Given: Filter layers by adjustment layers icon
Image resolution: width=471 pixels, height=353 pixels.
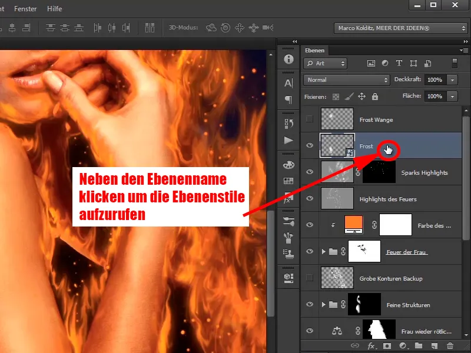Looking at the screenshot, I should click(x=385, y=64).
